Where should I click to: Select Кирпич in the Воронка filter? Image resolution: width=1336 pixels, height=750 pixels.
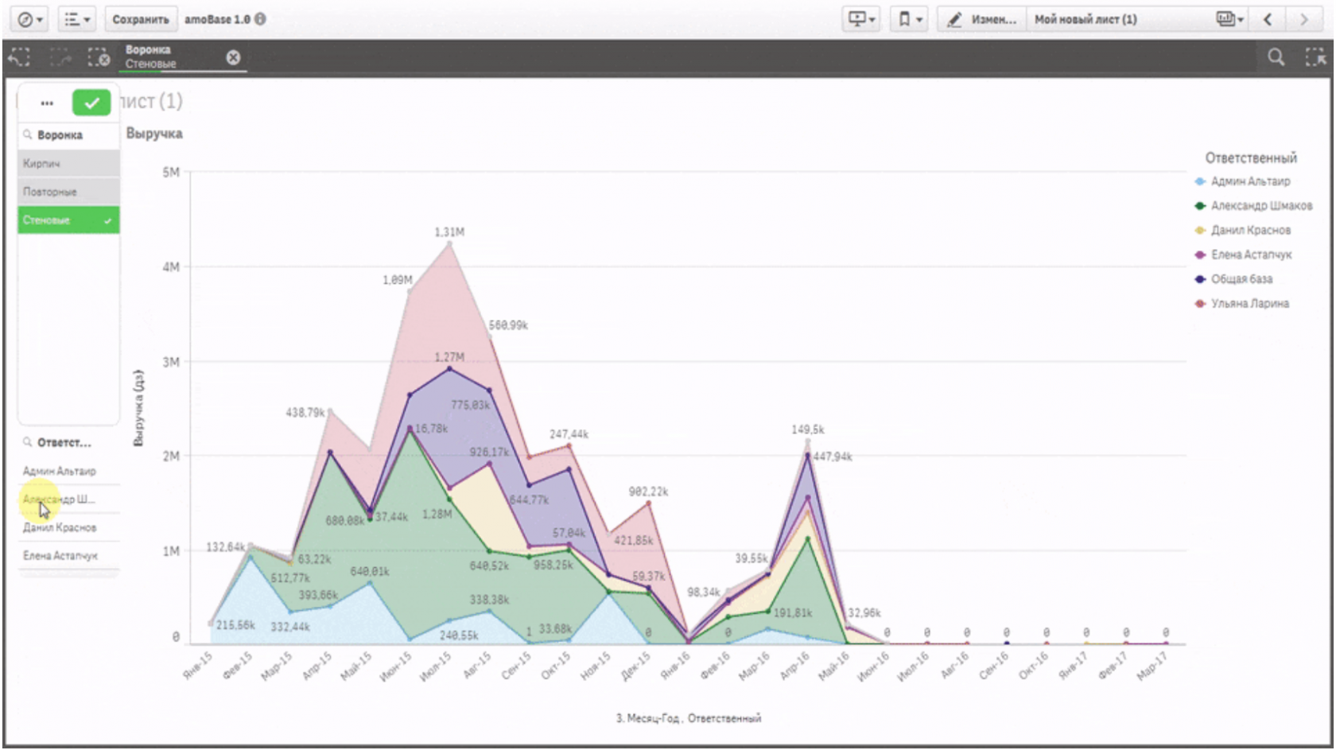(x=68, y=163)
